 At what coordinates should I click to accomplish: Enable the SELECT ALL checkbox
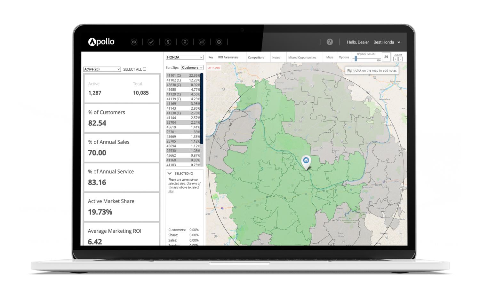click(x=144, y=69)
